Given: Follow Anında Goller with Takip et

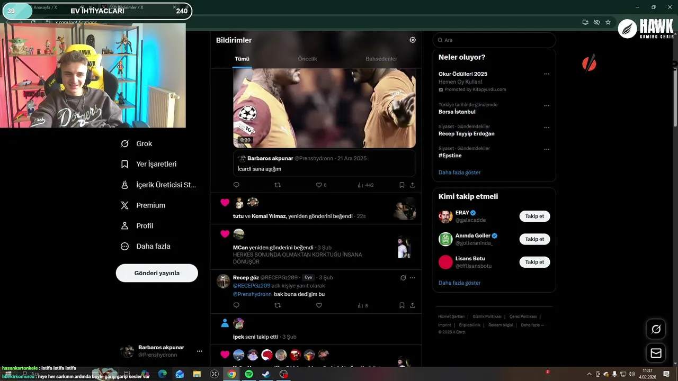Looking at the screenshot, I should click(x=534, y=239).
